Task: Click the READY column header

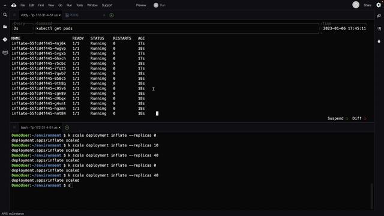Action: click(78, 38)
